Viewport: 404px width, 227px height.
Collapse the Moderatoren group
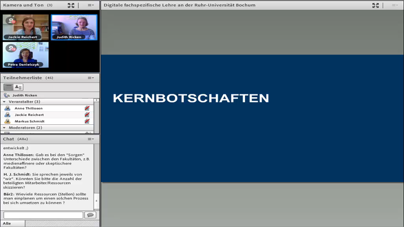click(x=4, y=128)
